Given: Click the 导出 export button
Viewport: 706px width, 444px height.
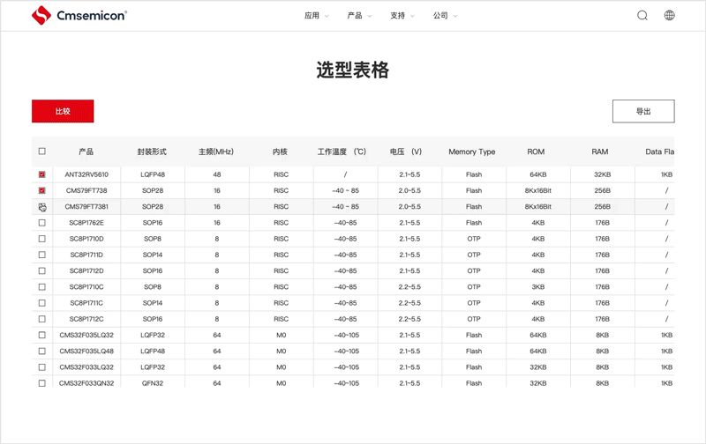Looking at the screenshot, I should click(643, 111).
